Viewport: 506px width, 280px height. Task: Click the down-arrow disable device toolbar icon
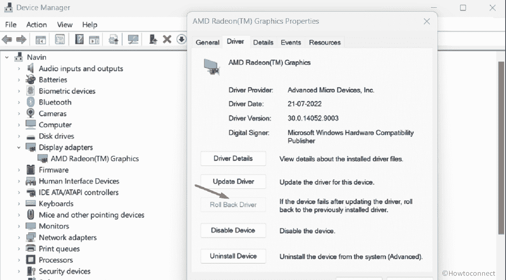(181, 39)
